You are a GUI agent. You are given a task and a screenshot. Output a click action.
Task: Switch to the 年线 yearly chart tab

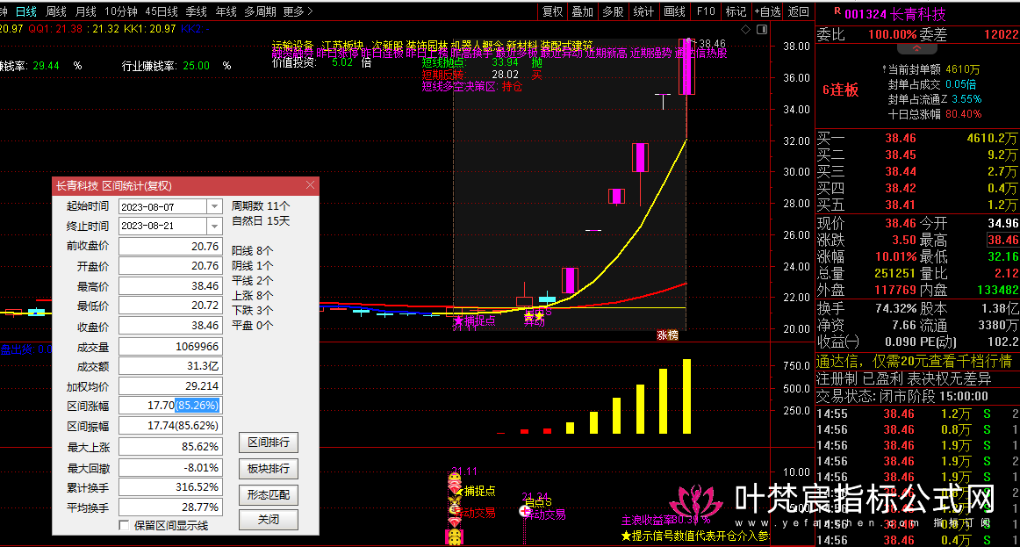tap(226, 11)
